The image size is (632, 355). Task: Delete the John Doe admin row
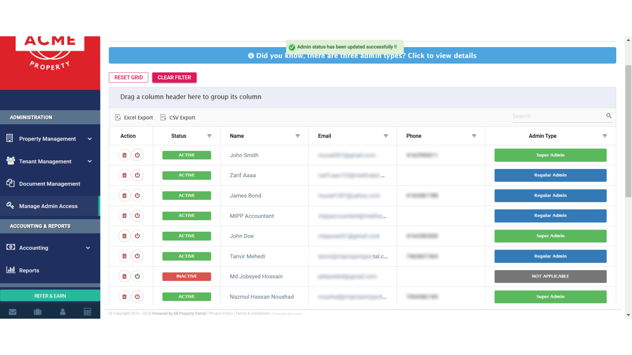[x=124, y=236]
